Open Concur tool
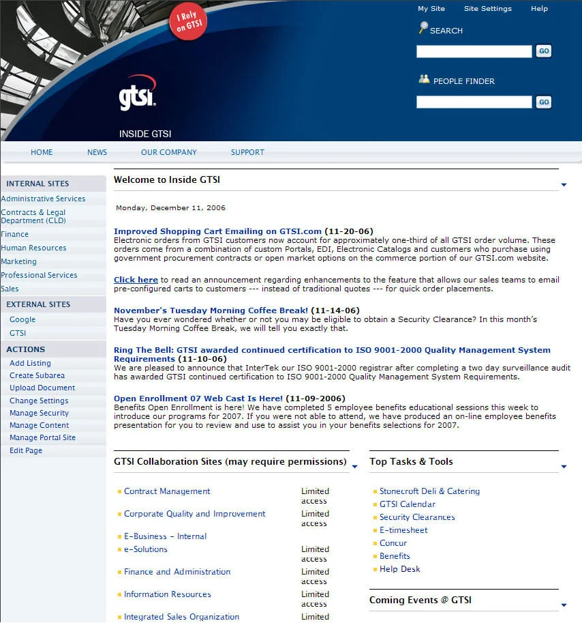 pos(393,543)
